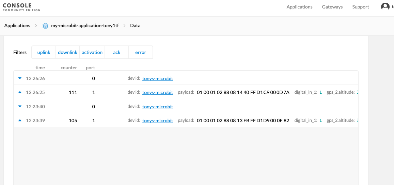
Task: Enable the ack filter
Action: 117,52
